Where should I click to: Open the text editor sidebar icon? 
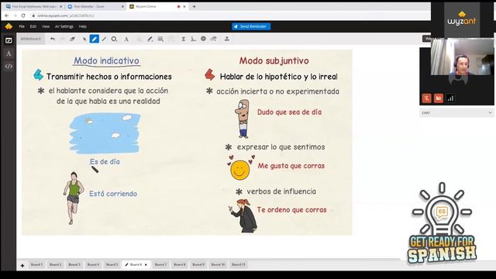pos(9,53)
